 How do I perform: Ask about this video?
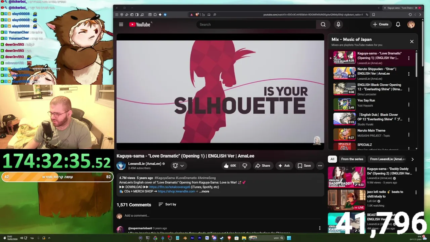pos(284,165)
